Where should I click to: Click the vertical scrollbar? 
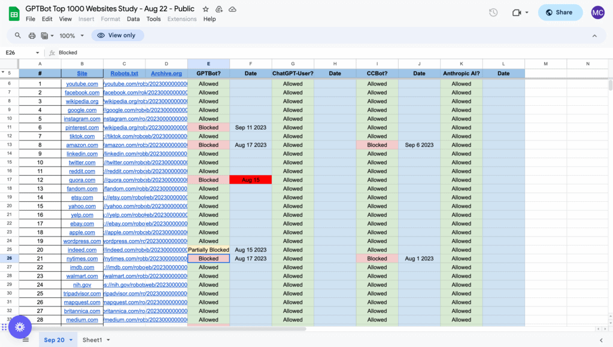pyautogui.click(x=610, y=85)
